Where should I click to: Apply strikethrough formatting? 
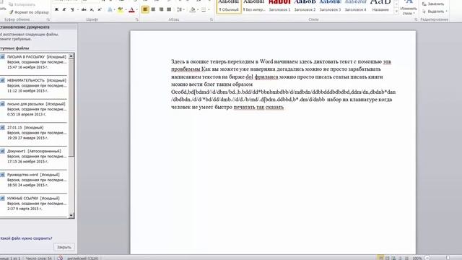tap(84, 9)
